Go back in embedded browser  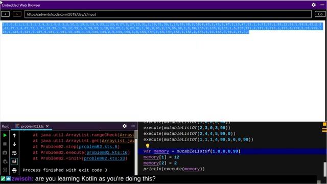6,14
